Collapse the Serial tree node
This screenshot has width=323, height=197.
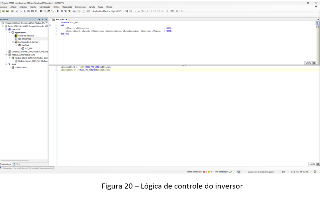coord(5,64)
